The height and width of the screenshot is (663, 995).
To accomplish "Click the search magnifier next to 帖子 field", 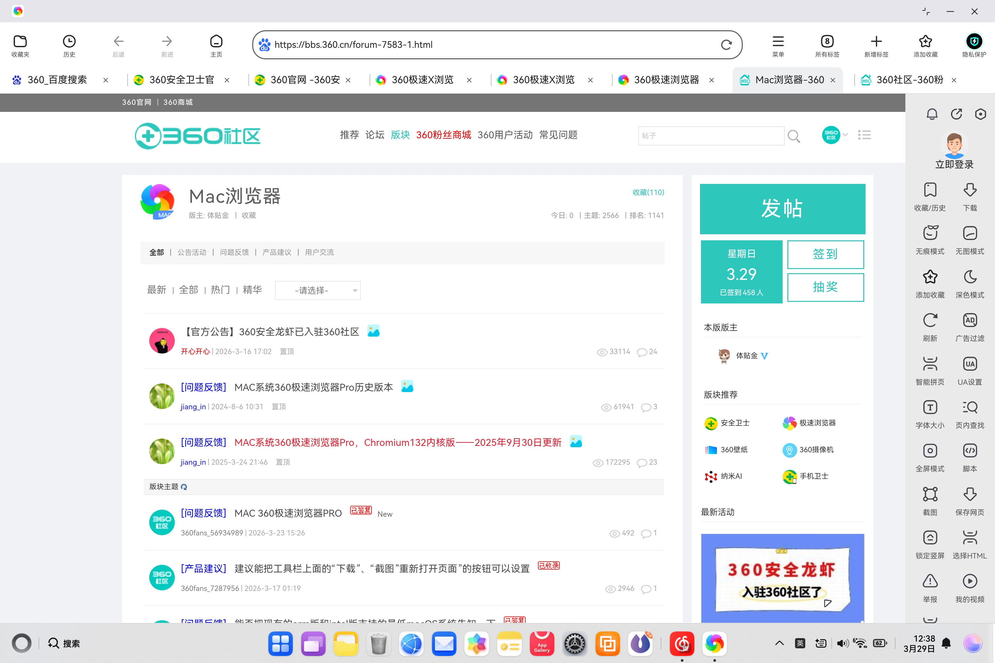I will pyautogui.click(x=794, y=136).
